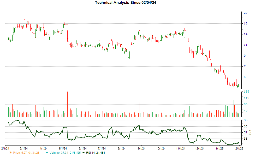Select the vertical RSI label on right edge
The width and height of the screenshot is (261, 156).
click(x=250, y=132)
